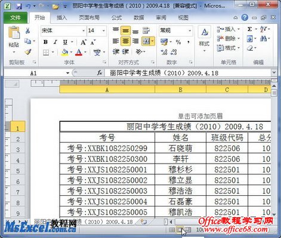Switch to the 数据 tab
This screenshot has width=281, height=238.
pyautogui.click(x=139, y=18)
